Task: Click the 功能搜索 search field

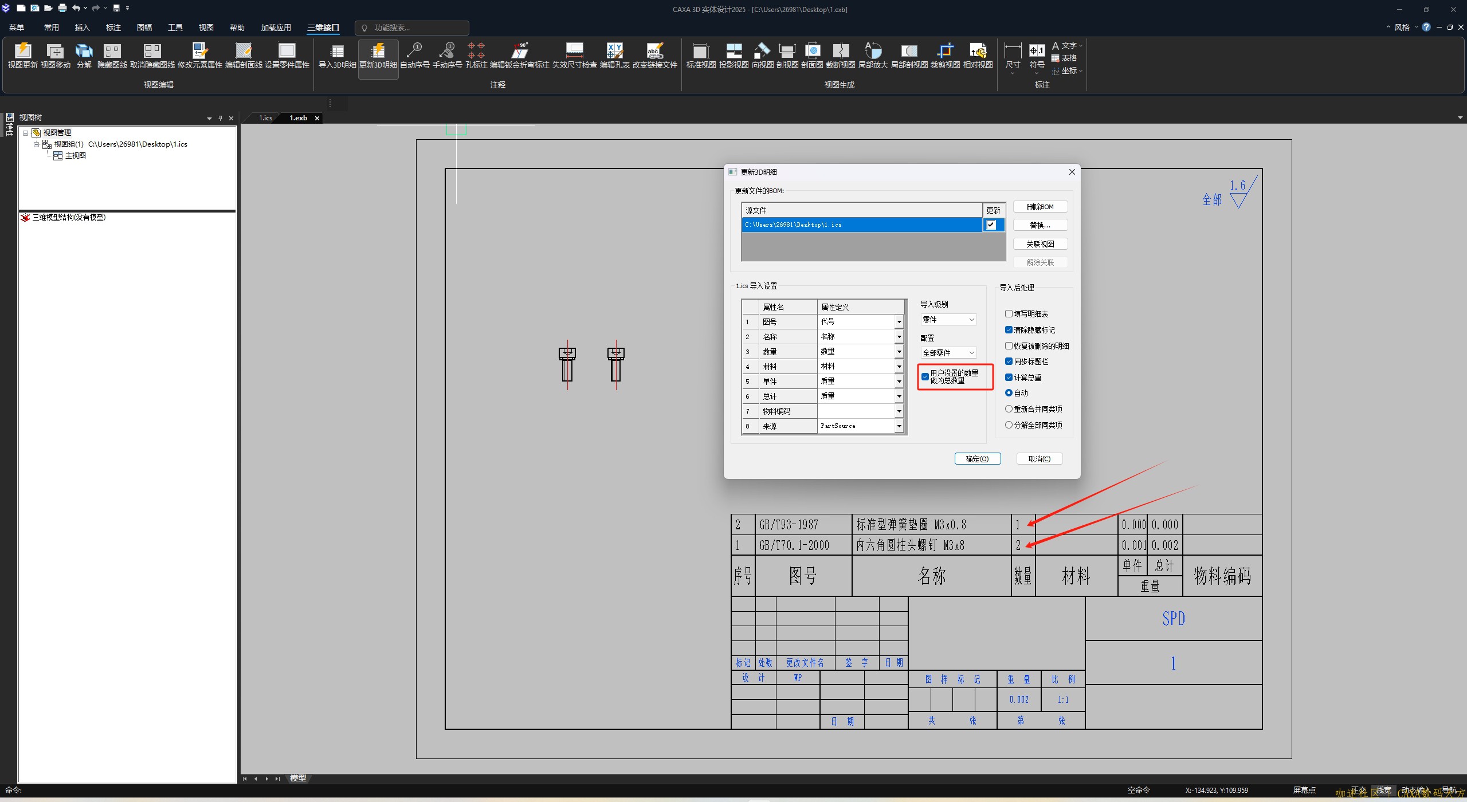Action: [x=412, y=27]
